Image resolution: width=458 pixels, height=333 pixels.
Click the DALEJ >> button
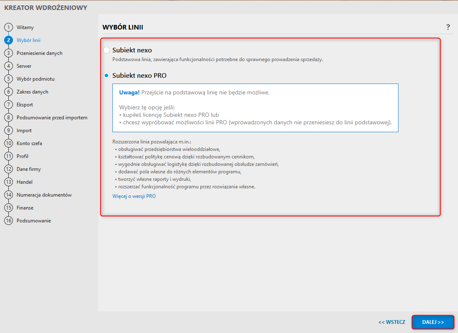[x=433, y=322]
